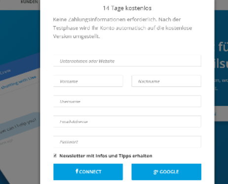This screenshot has height=184, width=228.
Task: Click the '14 Tage kostenlos' heading
Action: tap(127, 8)
